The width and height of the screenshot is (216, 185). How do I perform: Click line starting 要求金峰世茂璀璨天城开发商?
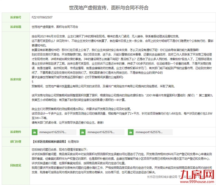[x=77, y=77]
